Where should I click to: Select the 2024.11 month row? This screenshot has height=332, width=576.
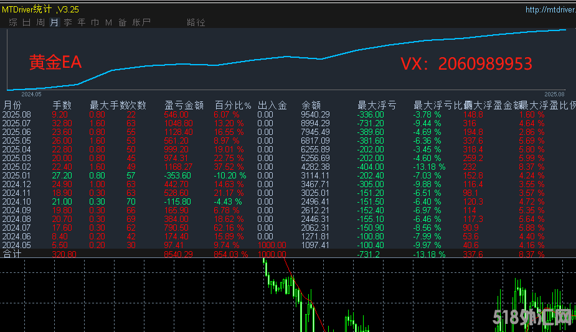coord(288,193)
